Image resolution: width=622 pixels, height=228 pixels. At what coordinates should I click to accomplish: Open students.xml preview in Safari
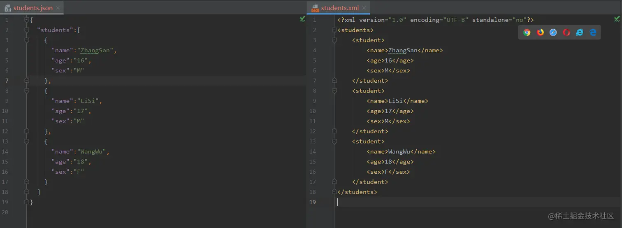(553, 33)
